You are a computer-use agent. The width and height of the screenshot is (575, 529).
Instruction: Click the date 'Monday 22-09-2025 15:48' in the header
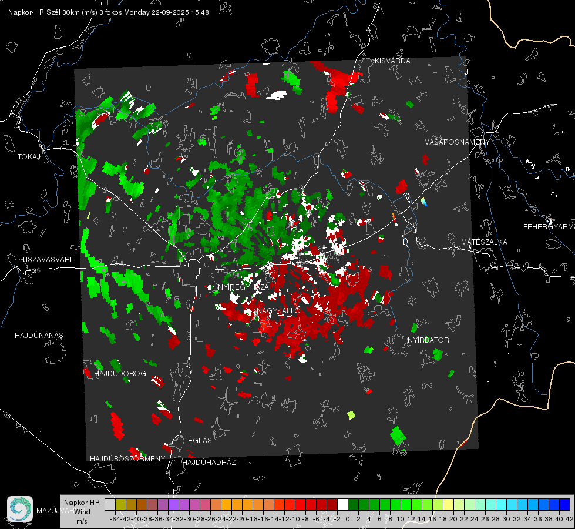point(166,12)
